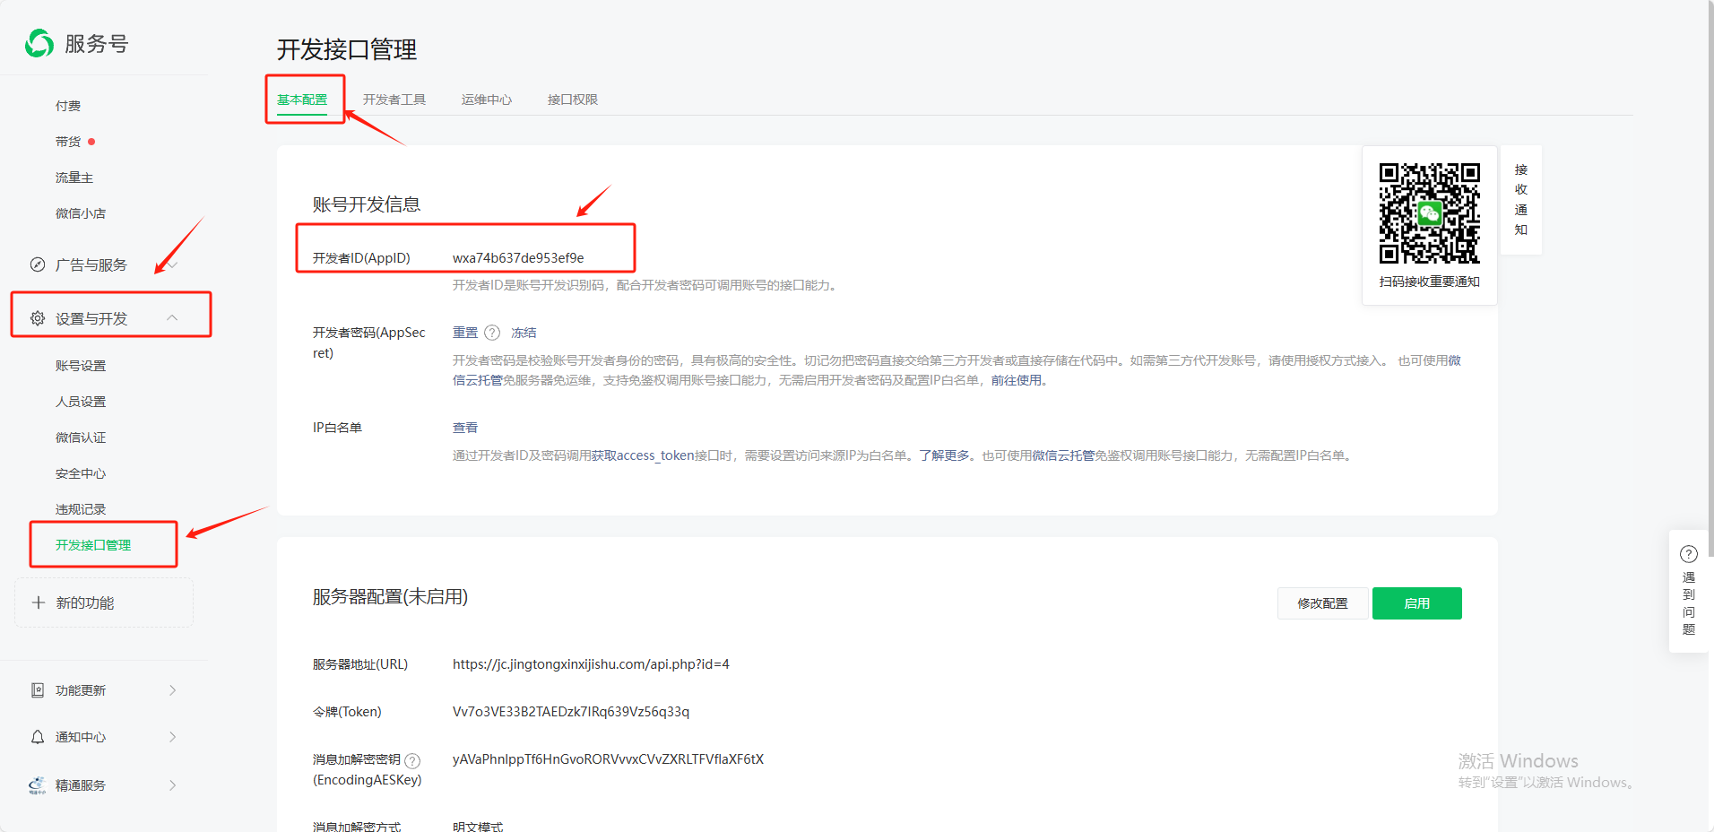Click 查看 link for IP白名单
This screenshot has width=1714, height=832.
pyautogui.click(x=465, y=428)
